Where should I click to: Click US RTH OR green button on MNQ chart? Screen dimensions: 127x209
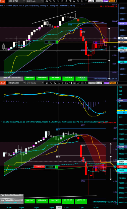[81, 202]
